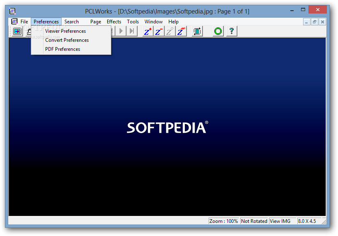Choose PDF Preferences from the menu

(71, 49)
